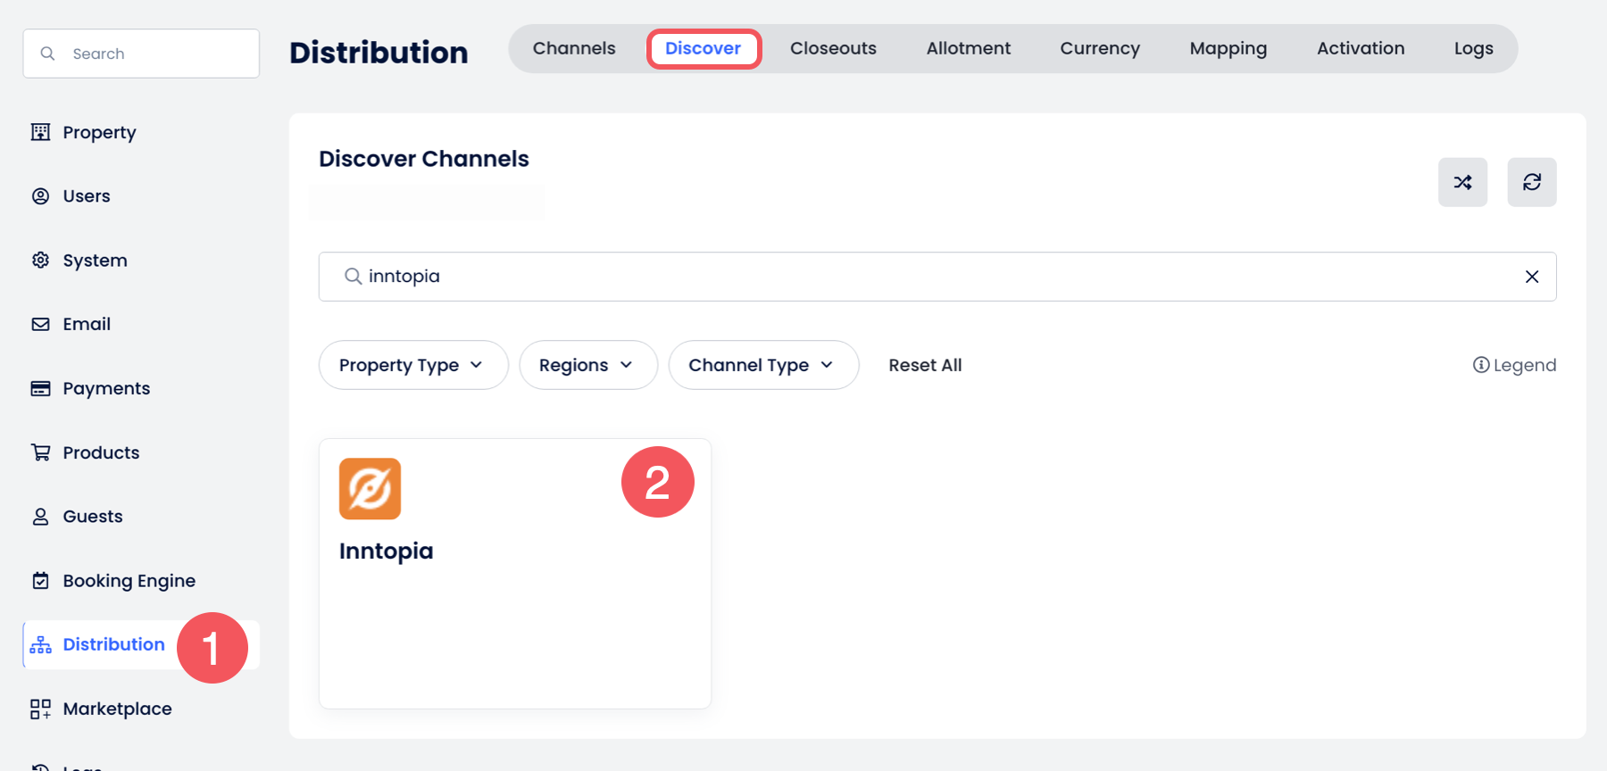Click the Inntopia orange logo icon
This screenshot has width=1607, height=771.
click(370, 488)
